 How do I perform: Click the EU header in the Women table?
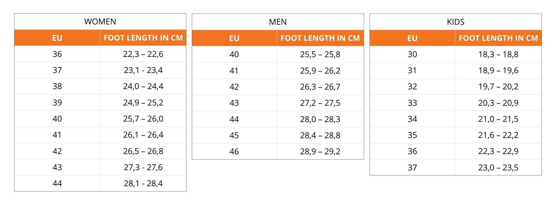57,38
